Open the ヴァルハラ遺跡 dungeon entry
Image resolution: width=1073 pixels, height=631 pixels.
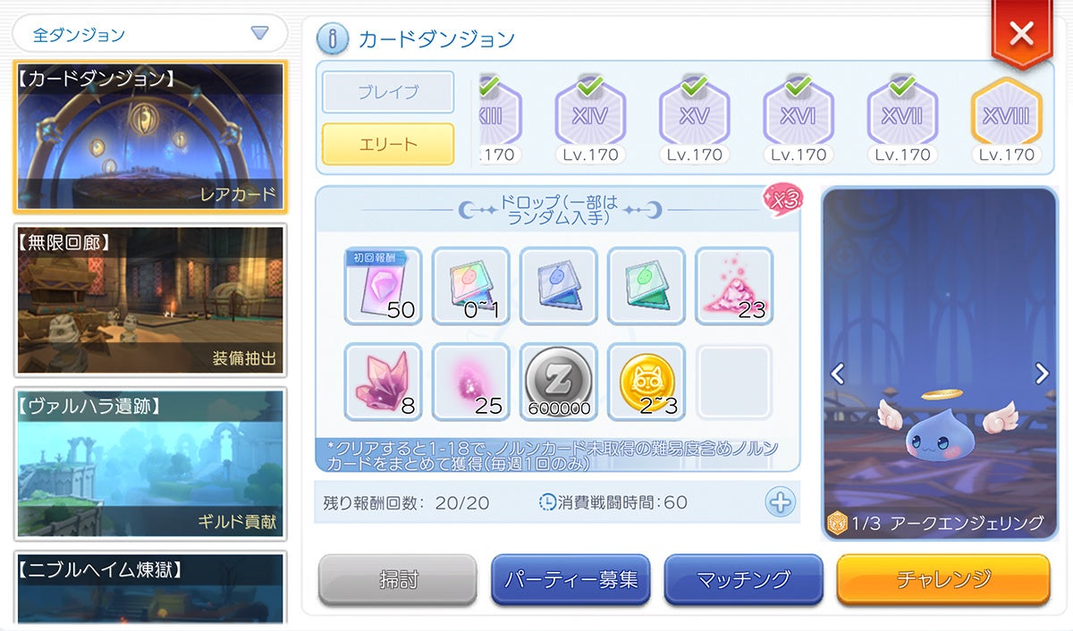coord(150,464)
